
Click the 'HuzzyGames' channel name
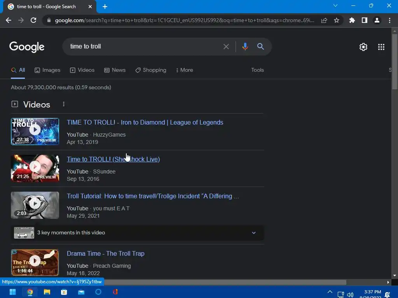[109, 135]
